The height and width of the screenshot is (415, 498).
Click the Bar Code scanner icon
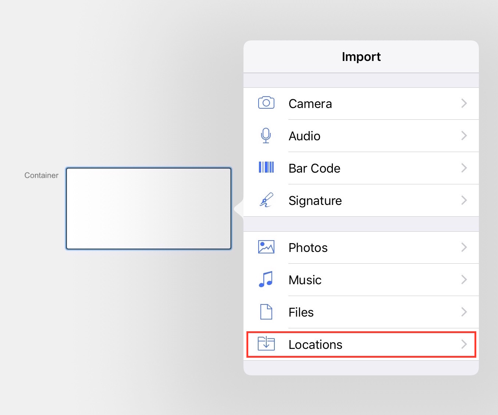point(266,168)
